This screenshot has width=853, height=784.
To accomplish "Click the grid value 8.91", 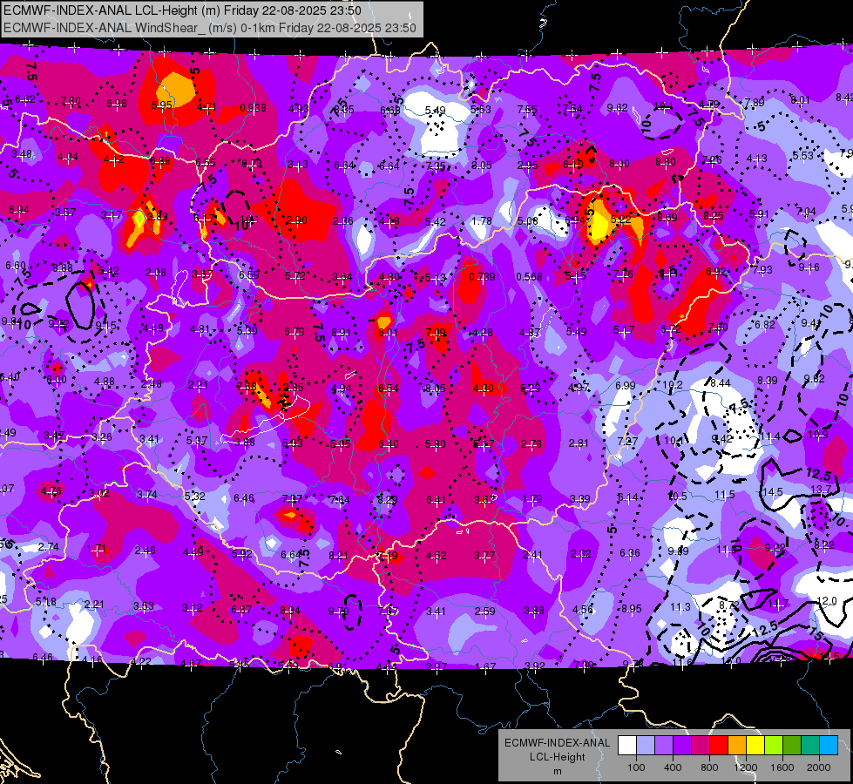I will [x=341, y=333].
